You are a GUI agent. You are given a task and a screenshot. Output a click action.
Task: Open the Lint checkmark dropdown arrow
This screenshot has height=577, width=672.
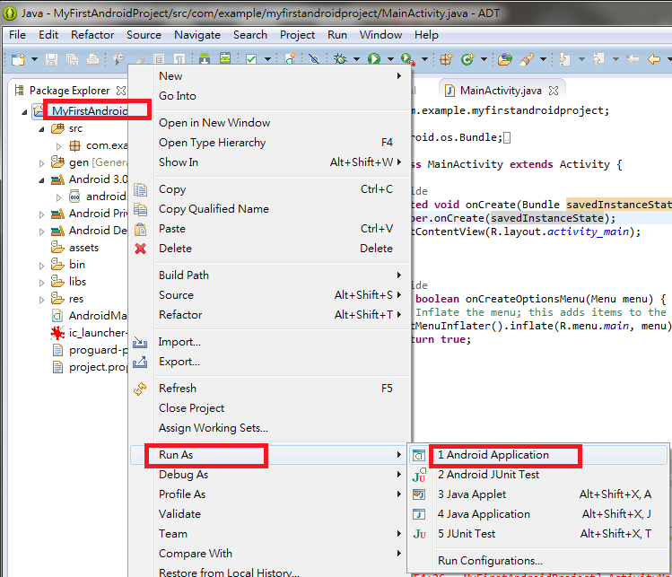[x=267, y=59]
